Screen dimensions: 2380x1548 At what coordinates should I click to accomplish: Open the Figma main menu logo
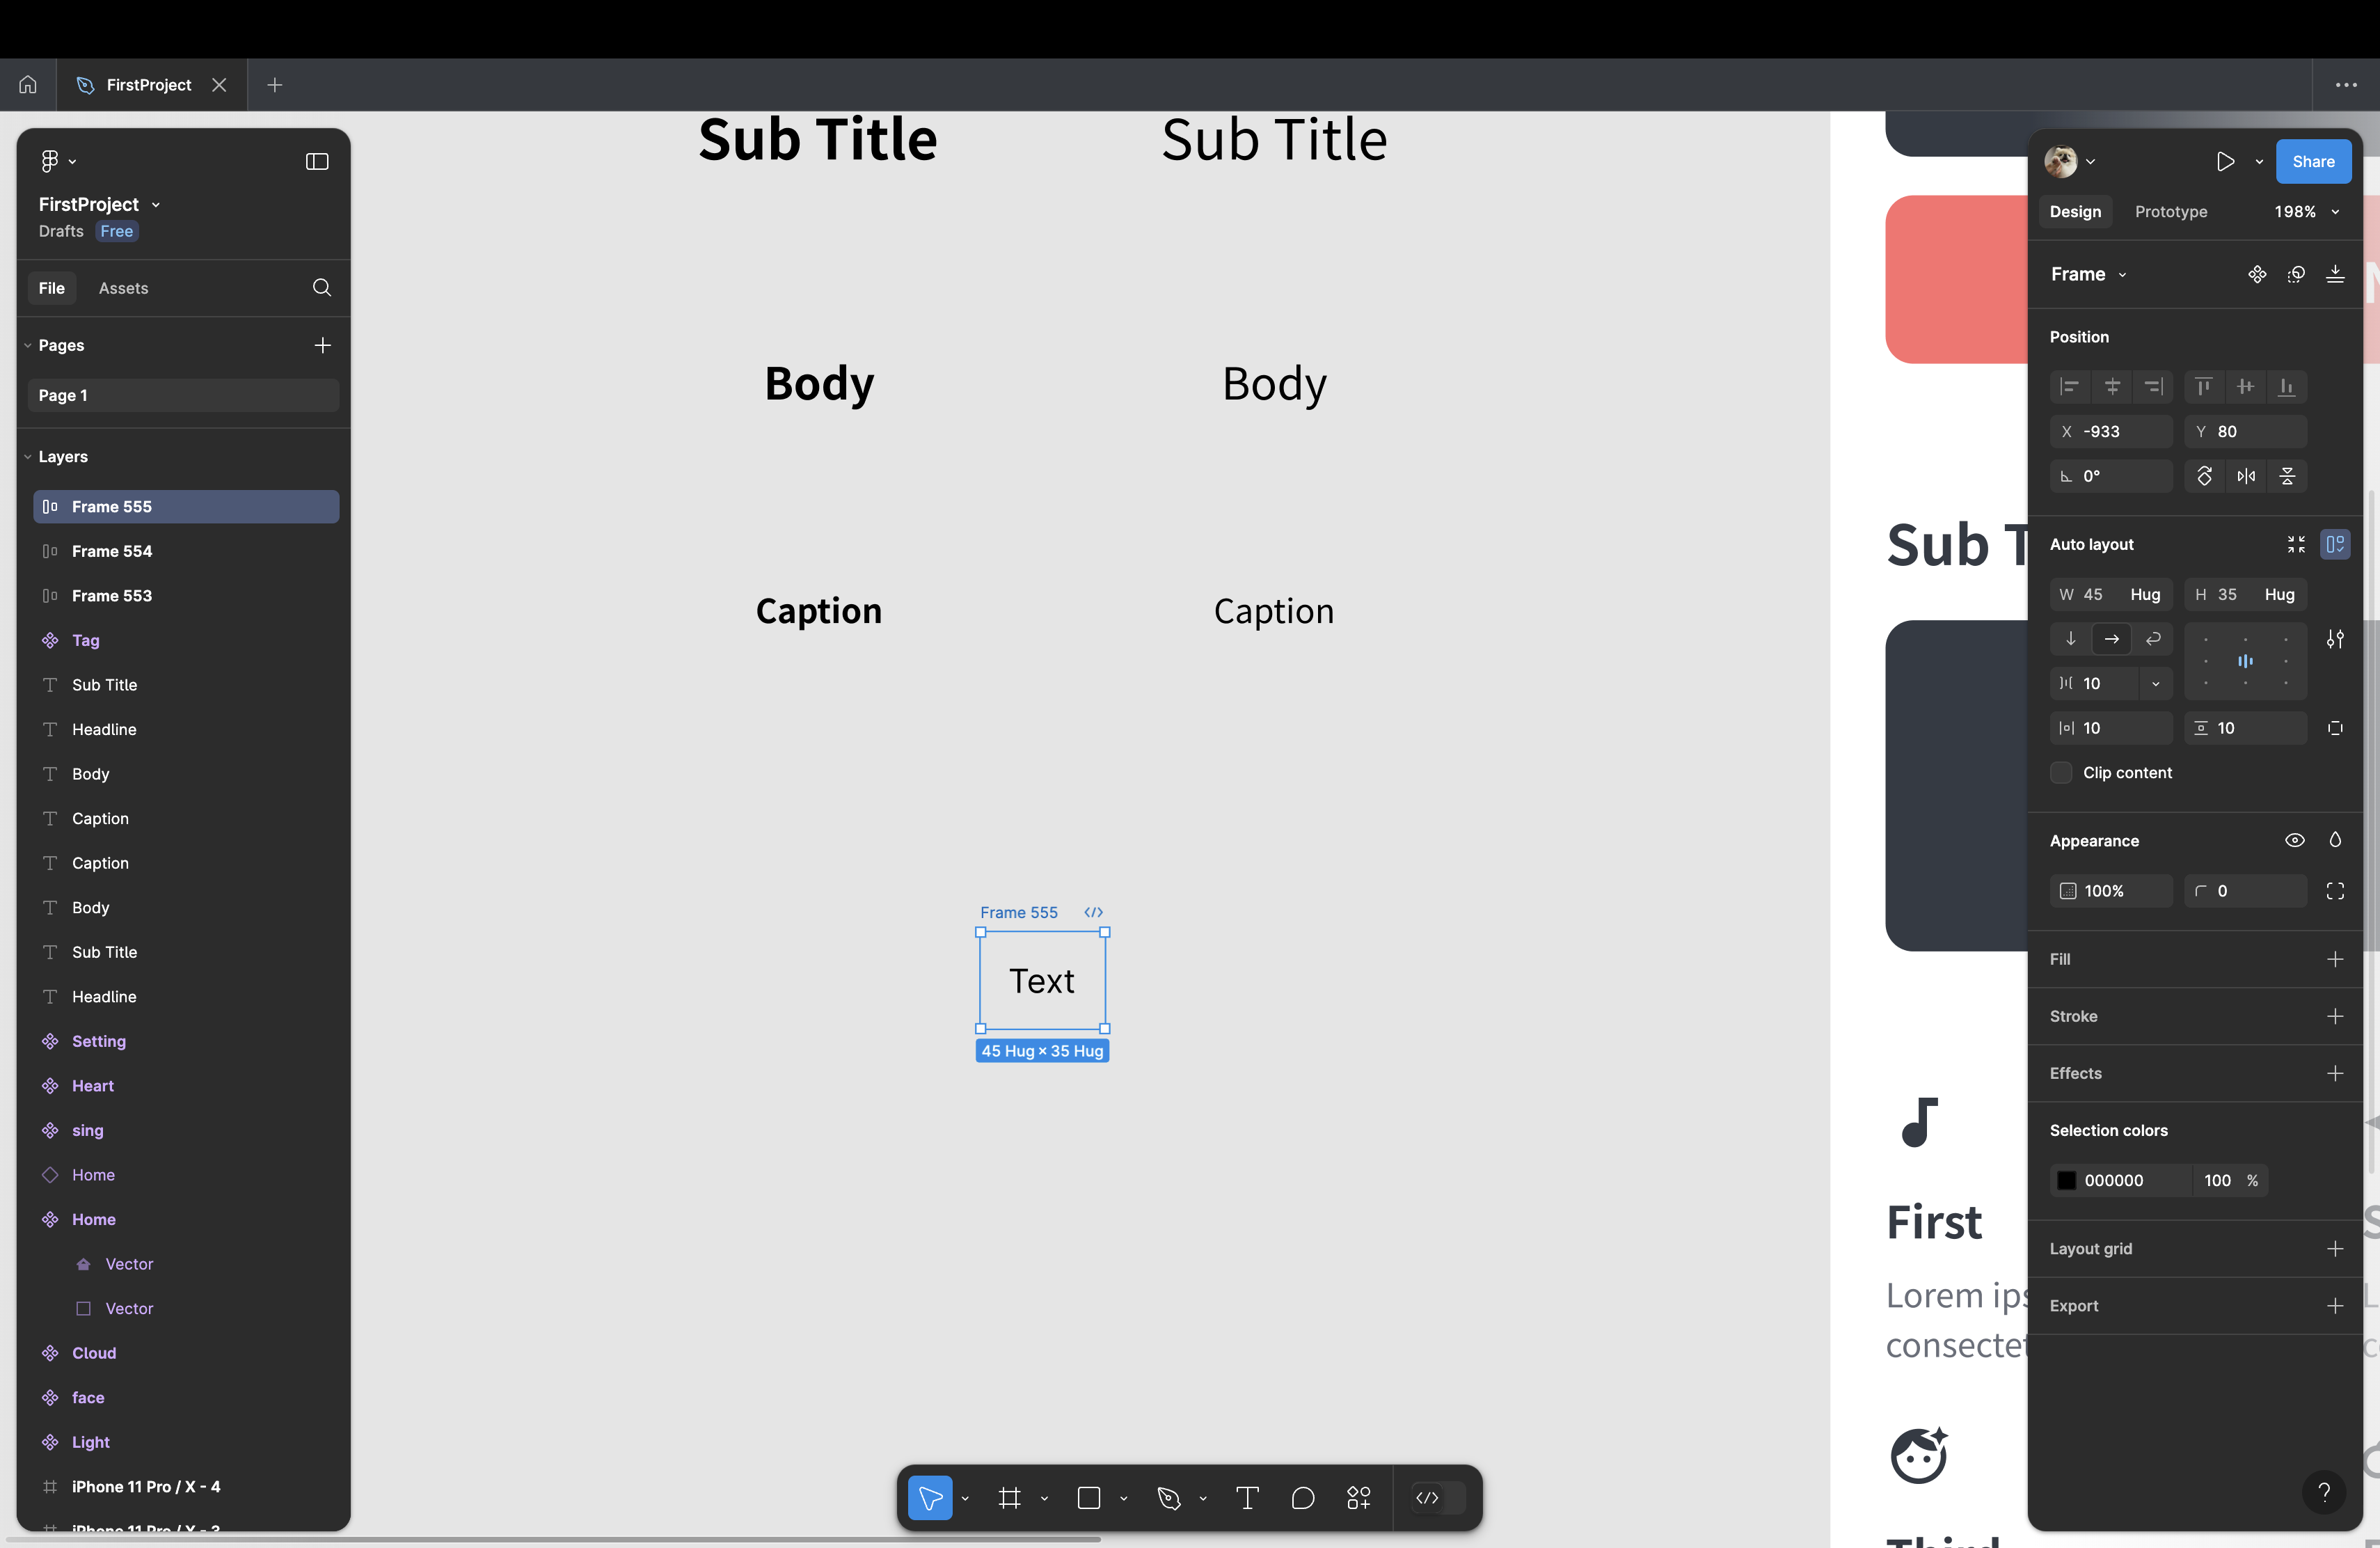click(50, 161)
